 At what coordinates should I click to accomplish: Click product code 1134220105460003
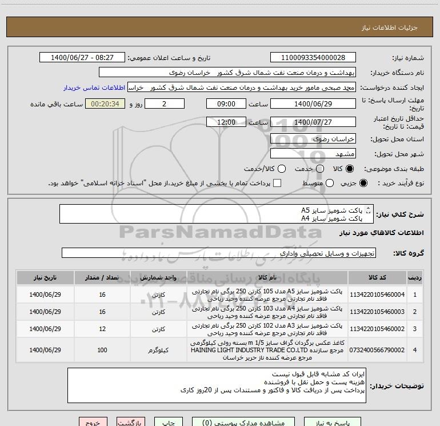[x=377, y=312]
